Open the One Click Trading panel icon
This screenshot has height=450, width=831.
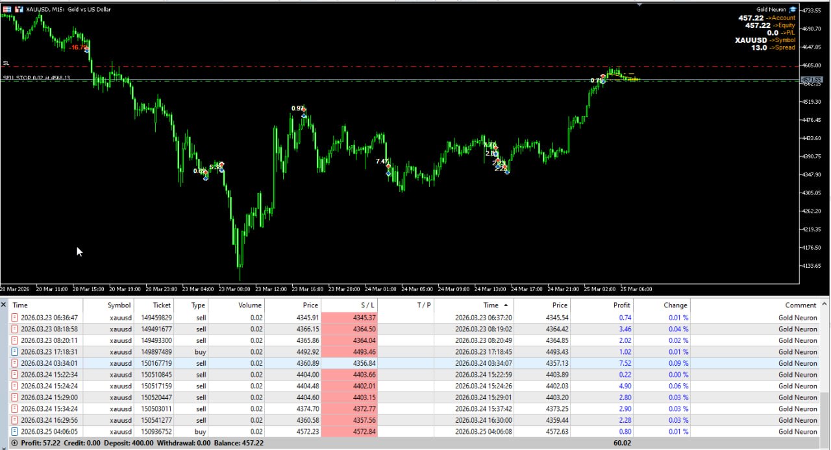(6, 10)
